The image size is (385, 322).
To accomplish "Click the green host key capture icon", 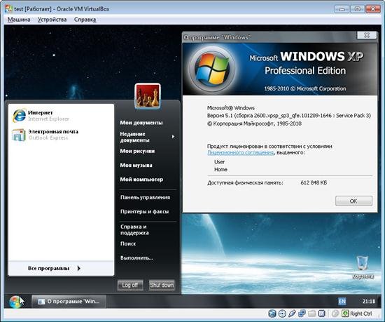I will click(345, 314).
